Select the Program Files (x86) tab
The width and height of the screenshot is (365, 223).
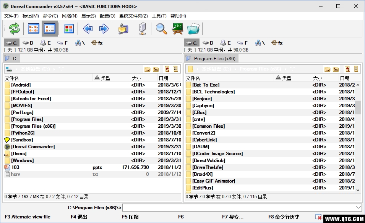coord(211,58)
